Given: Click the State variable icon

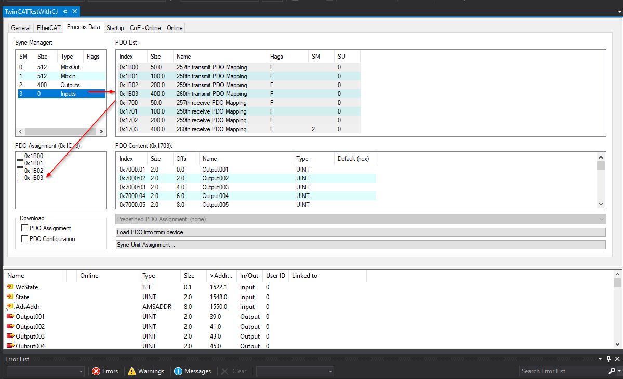Looking at the screenshot, I should [10, 297].
